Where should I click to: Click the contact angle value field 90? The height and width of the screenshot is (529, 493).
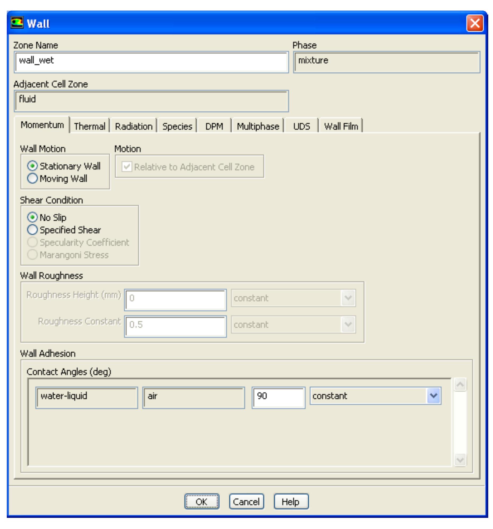click(278, 397)
